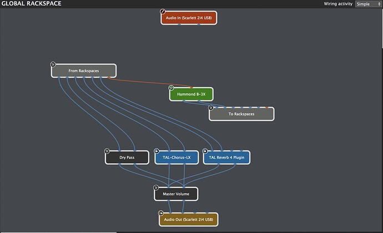
Task: Select the Audio Out (Scarlett 2i4 USB) block
Action: coord(189,220)
